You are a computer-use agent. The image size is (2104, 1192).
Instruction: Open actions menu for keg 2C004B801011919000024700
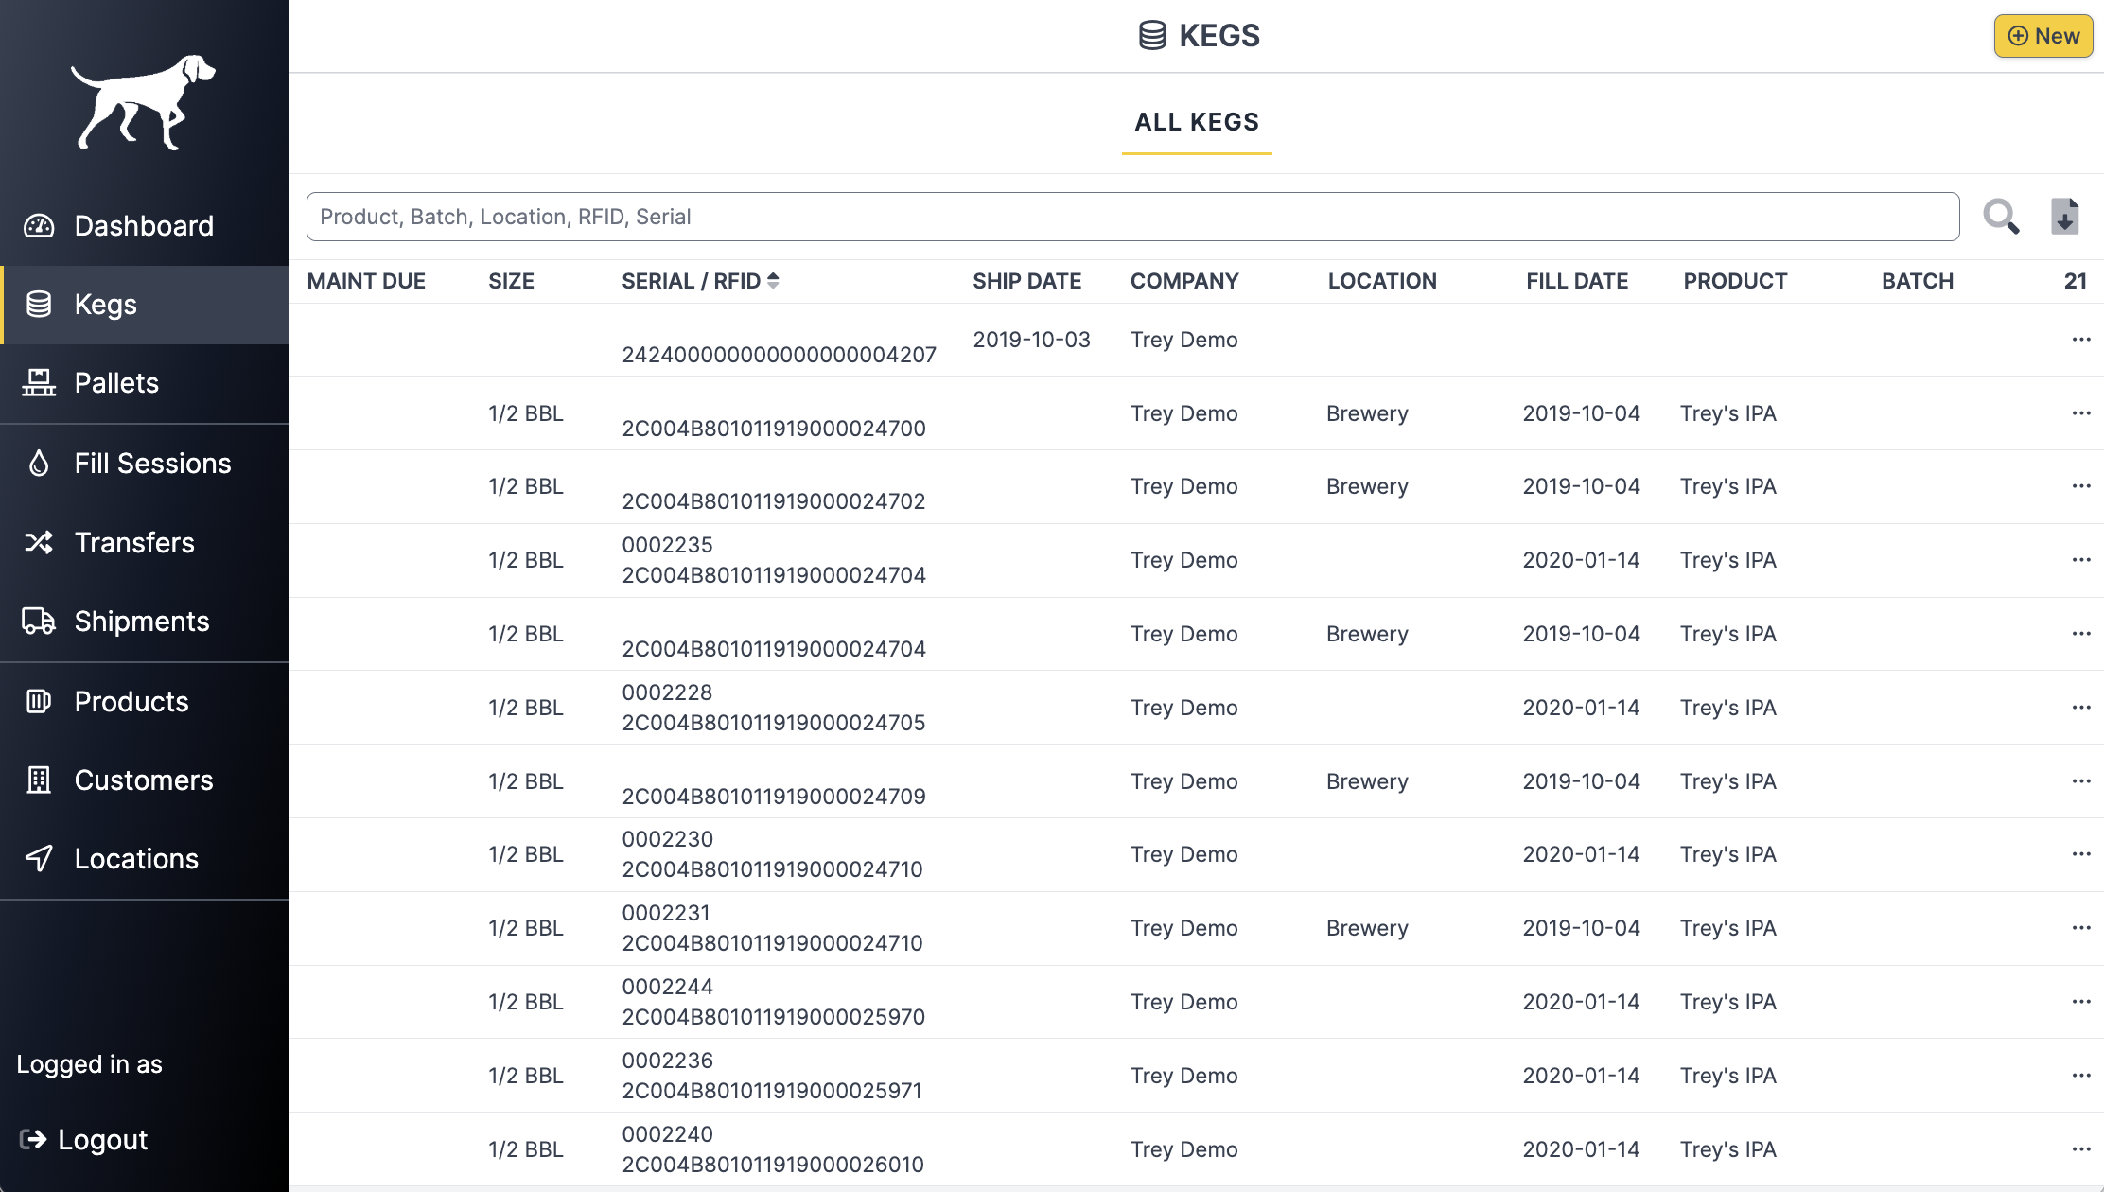(2080, 413)
